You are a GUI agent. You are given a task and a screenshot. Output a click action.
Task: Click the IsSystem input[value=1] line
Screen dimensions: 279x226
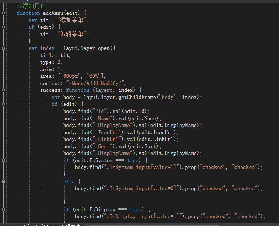(169, 167)
